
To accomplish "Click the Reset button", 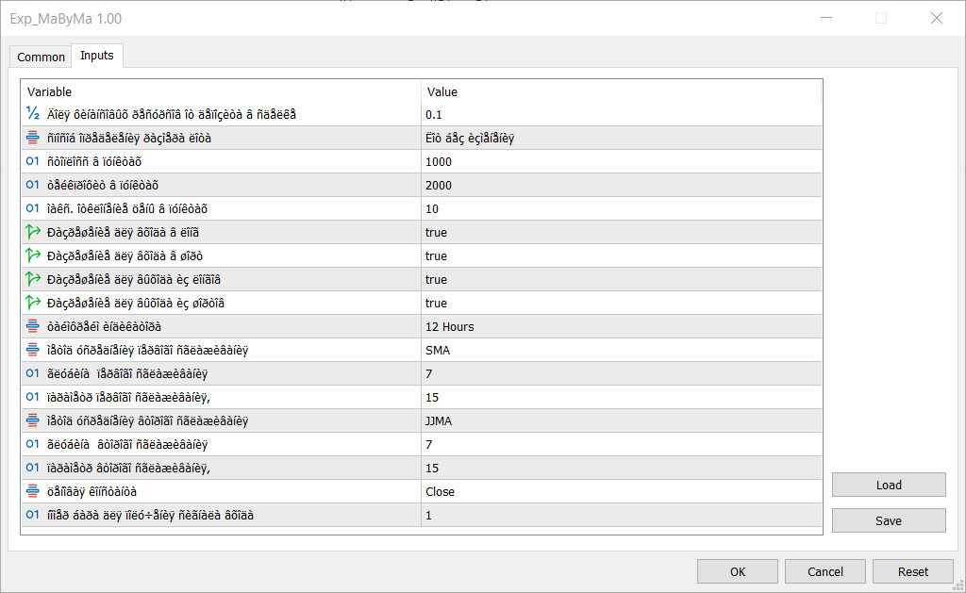I will coord(912,571).
